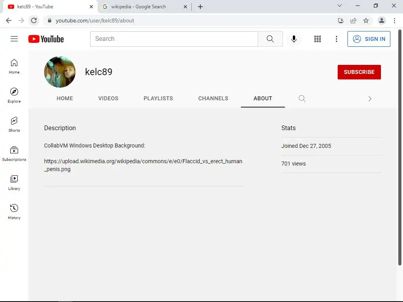
Task: Click the YouTube search field
Action: (174, 39)
